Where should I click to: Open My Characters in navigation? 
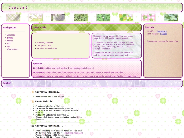coord(13,48)
